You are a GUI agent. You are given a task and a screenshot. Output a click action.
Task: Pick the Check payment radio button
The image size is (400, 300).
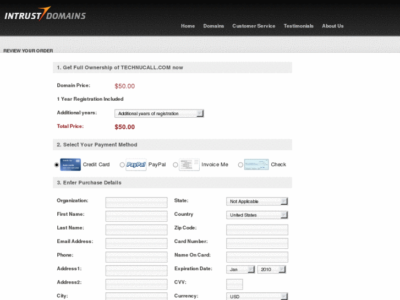pyautogui.click(x=240, y=165)
